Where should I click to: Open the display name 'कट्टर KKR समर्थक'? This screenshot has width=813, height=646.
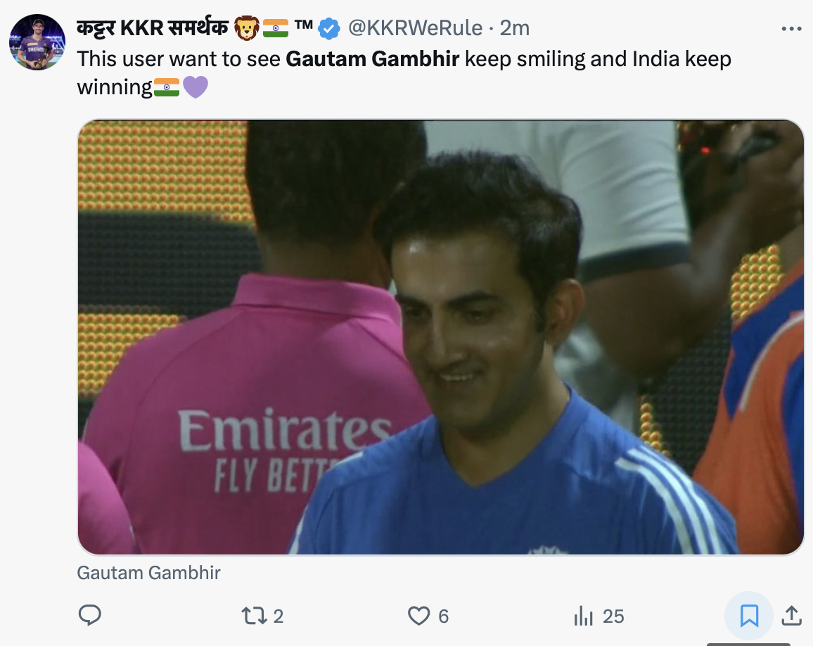152,28
